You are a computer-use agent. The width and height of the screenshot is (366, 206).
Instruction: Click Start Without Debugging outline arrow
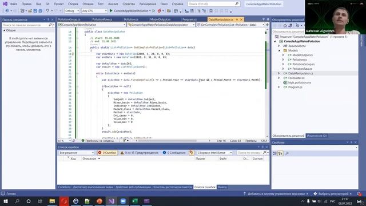(154, 11)
